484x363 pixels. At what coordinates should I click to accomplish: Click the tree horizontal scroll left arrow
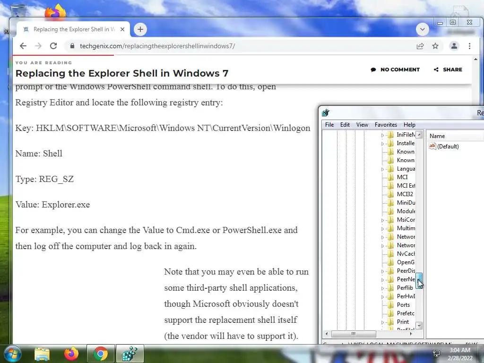[327, 334]
